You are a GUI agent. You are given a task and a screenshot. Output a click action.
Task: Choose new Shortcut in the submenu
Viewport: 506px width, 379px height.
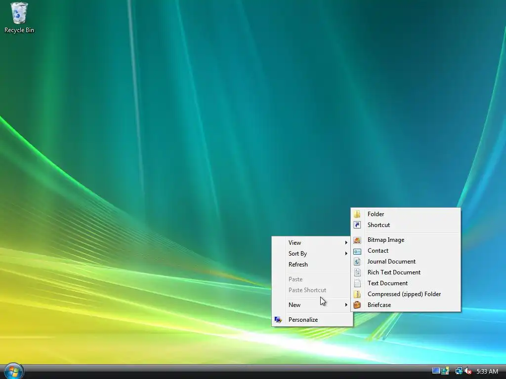click(406, 225)
